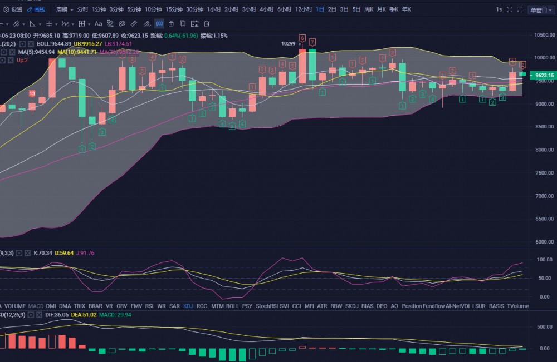
Task: Click the trash icon to delete drawings
Action: pyautogui.click(x=207, y=24)
